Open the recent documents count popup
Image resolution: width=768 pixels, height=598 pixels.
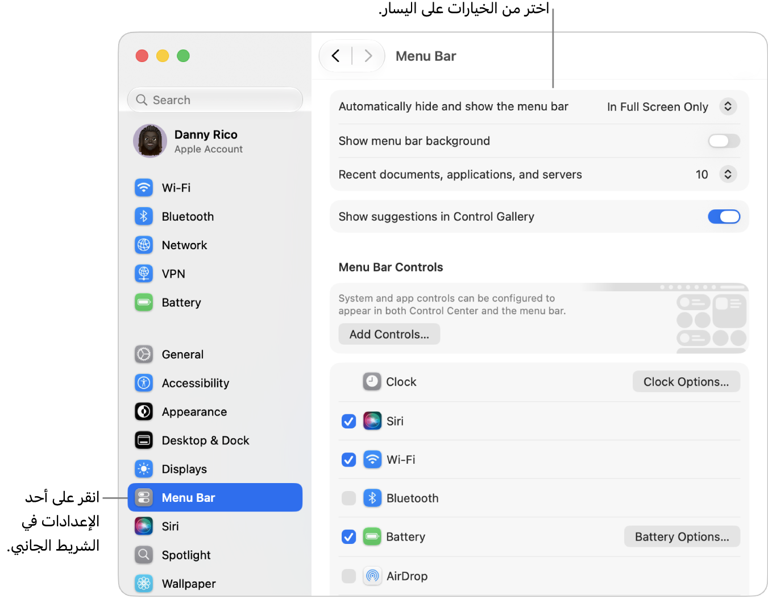point(716,174)
